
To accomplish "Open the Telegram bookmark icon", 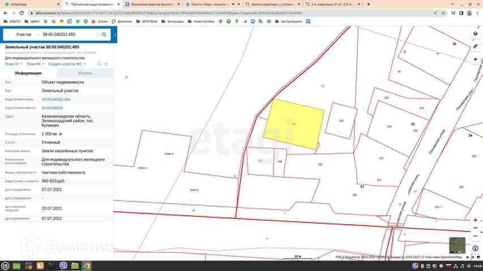I will coord(86,21).
